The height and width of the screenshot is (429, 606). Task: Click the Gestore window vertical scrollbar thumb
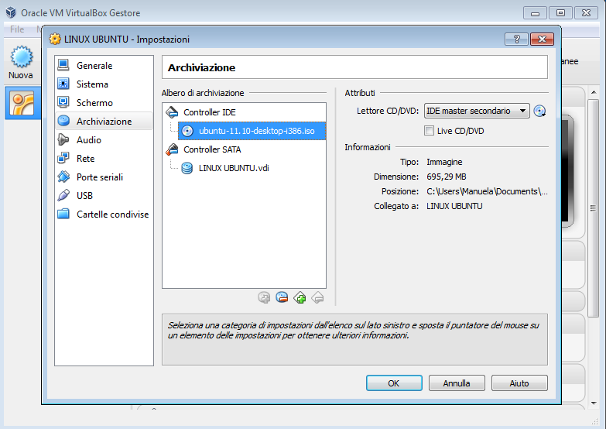pos(594,208)
